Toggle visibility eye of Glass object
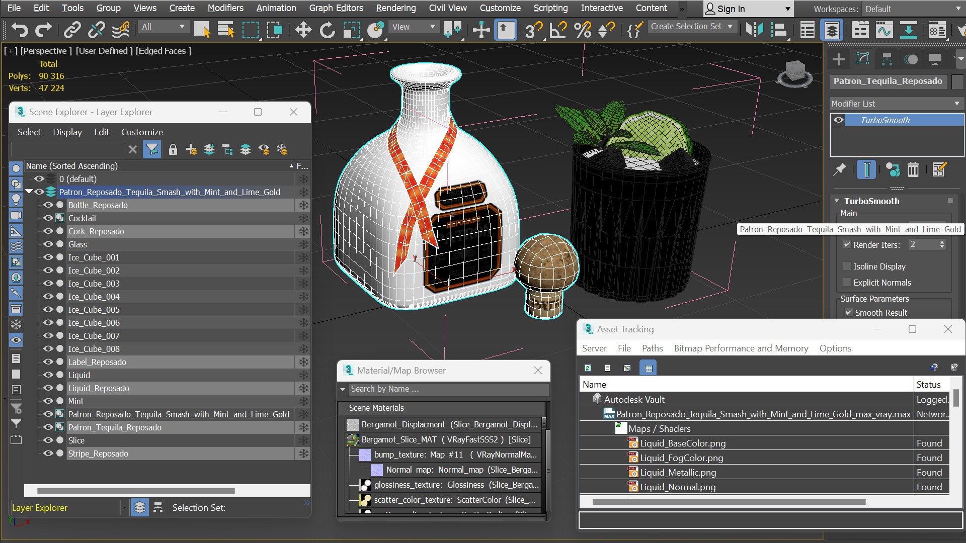Image resolution: width=966 pixels, height=543 pixels. (48, 244)
